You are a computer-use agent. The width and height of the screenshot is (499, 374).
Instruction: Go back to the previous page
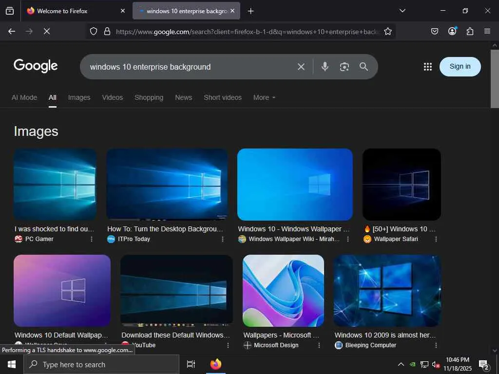(x=12, y=31)
